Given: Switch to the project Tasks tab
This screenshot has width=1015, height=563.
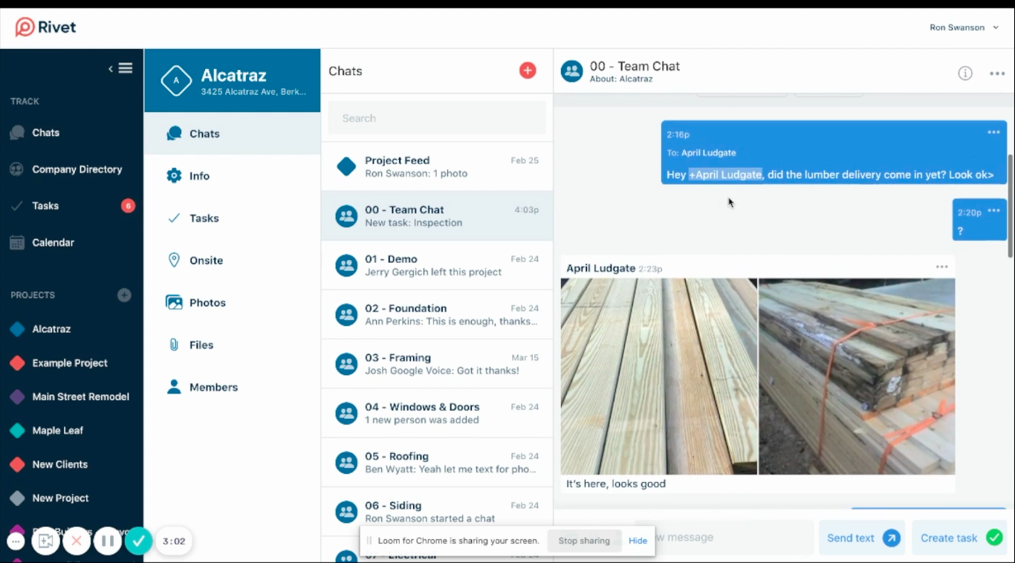Looking at the screenshot, I should (232, 218).
